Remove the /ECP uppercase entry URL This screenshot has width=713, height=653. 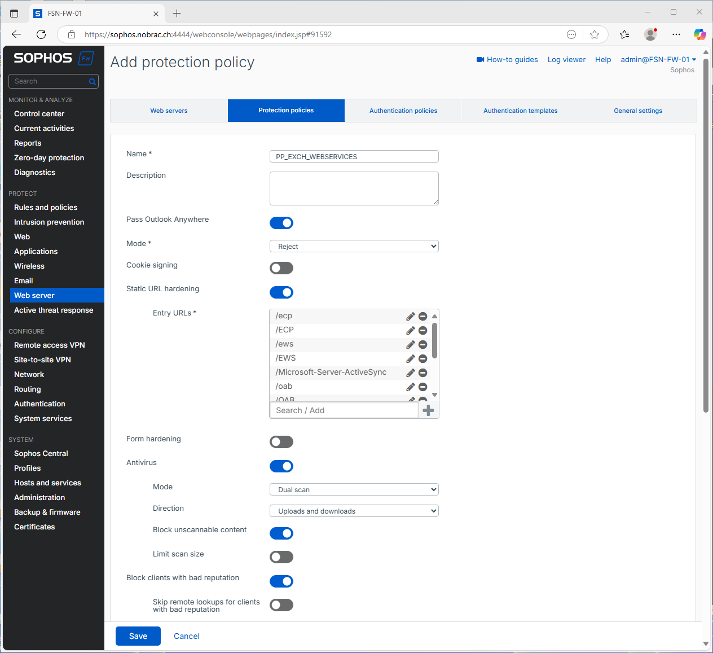422,330
